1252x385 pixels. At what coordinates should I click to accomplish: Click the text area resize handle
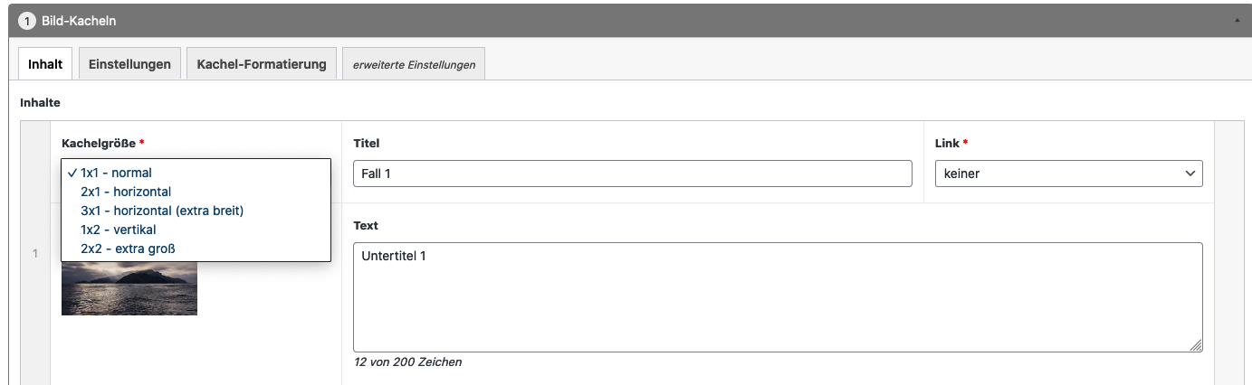[1196, 345]
